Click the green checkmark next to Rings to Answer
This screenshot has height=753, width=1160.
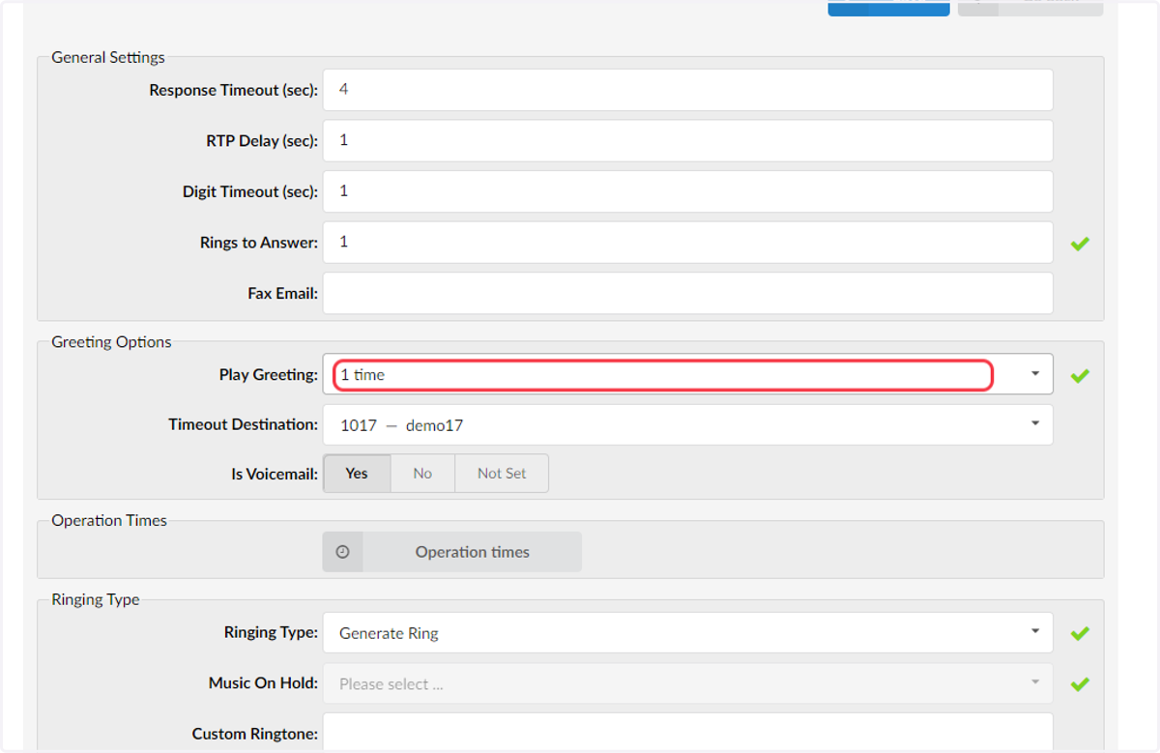(x=1080, y=244)
